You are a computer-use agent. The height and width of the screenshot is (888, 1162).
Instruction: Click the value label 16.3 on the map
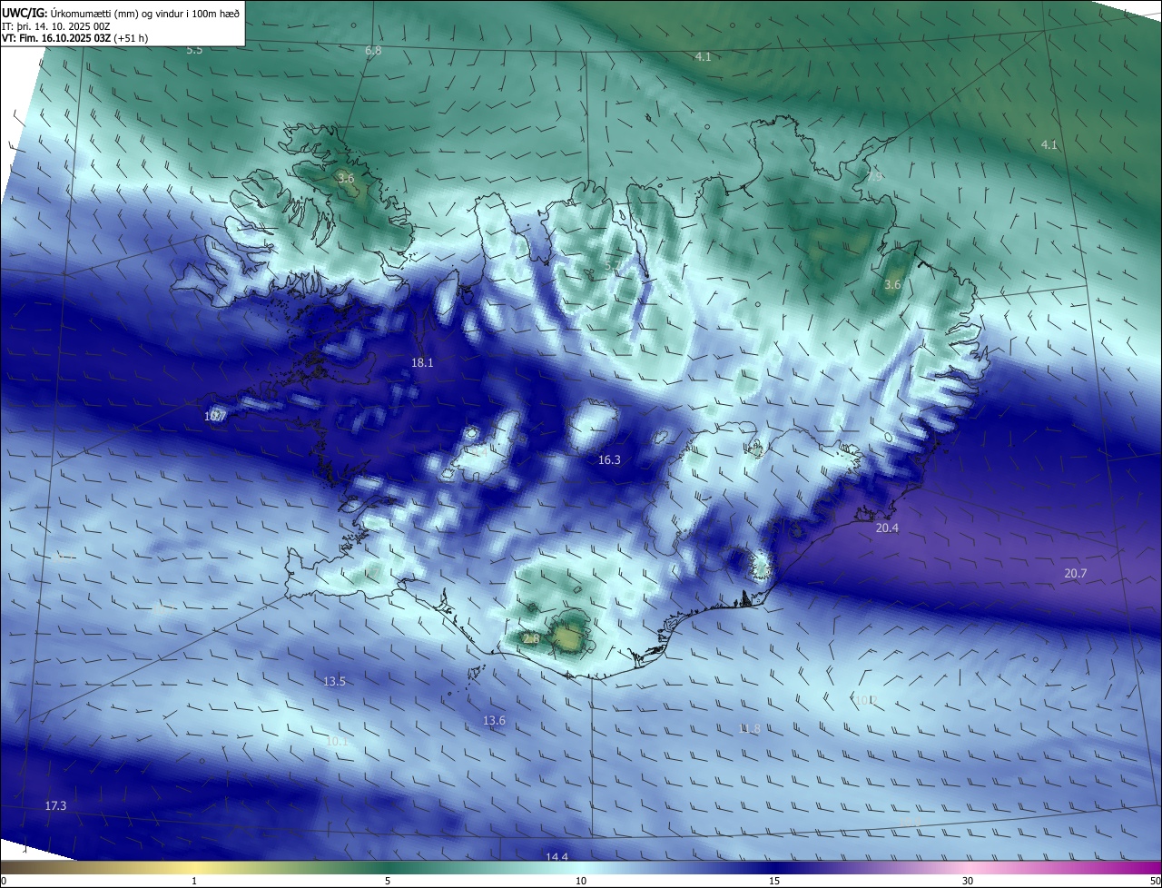[609, 460]
